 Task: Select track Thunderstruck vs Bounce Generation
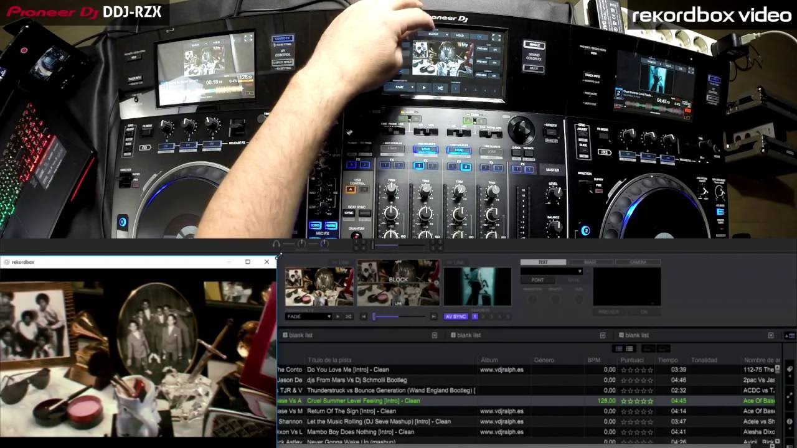point(391,391)
